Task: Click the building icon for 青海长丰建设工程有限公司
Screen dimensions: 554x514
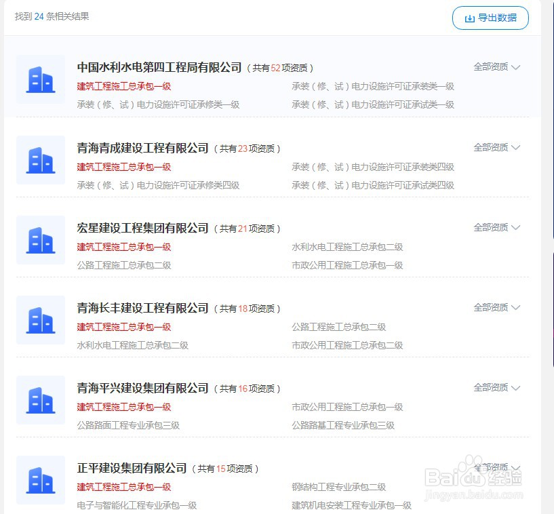Action: click(x=40, y=320)
